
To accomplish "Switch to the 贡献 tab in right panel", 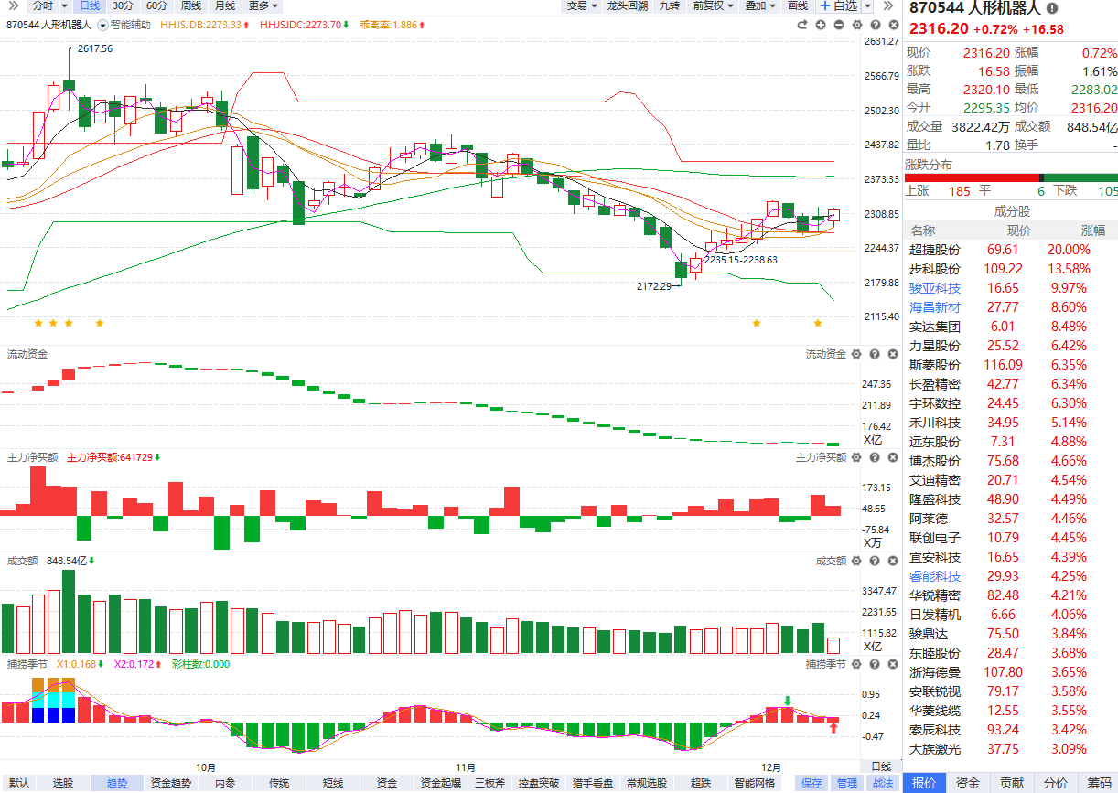I will coord(1011,783).
